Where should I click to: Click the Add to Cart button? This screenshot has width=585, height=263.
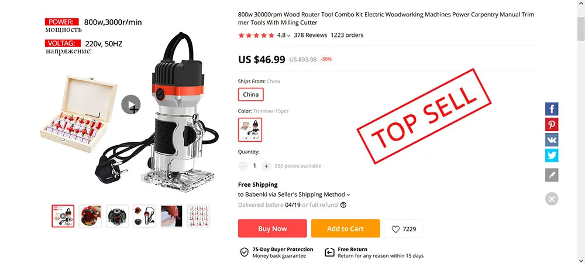click(x=346, y=228)
